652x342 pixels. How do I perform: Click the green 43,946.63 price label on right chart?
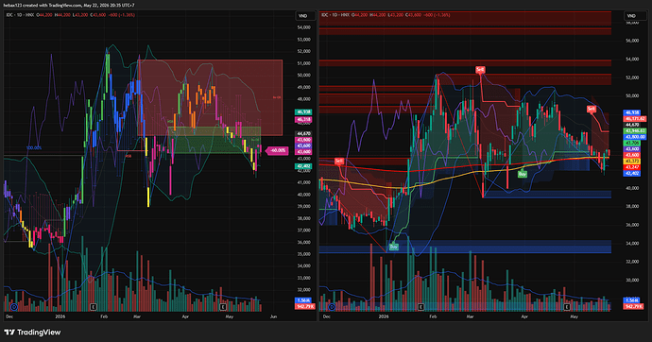[635, 131]
